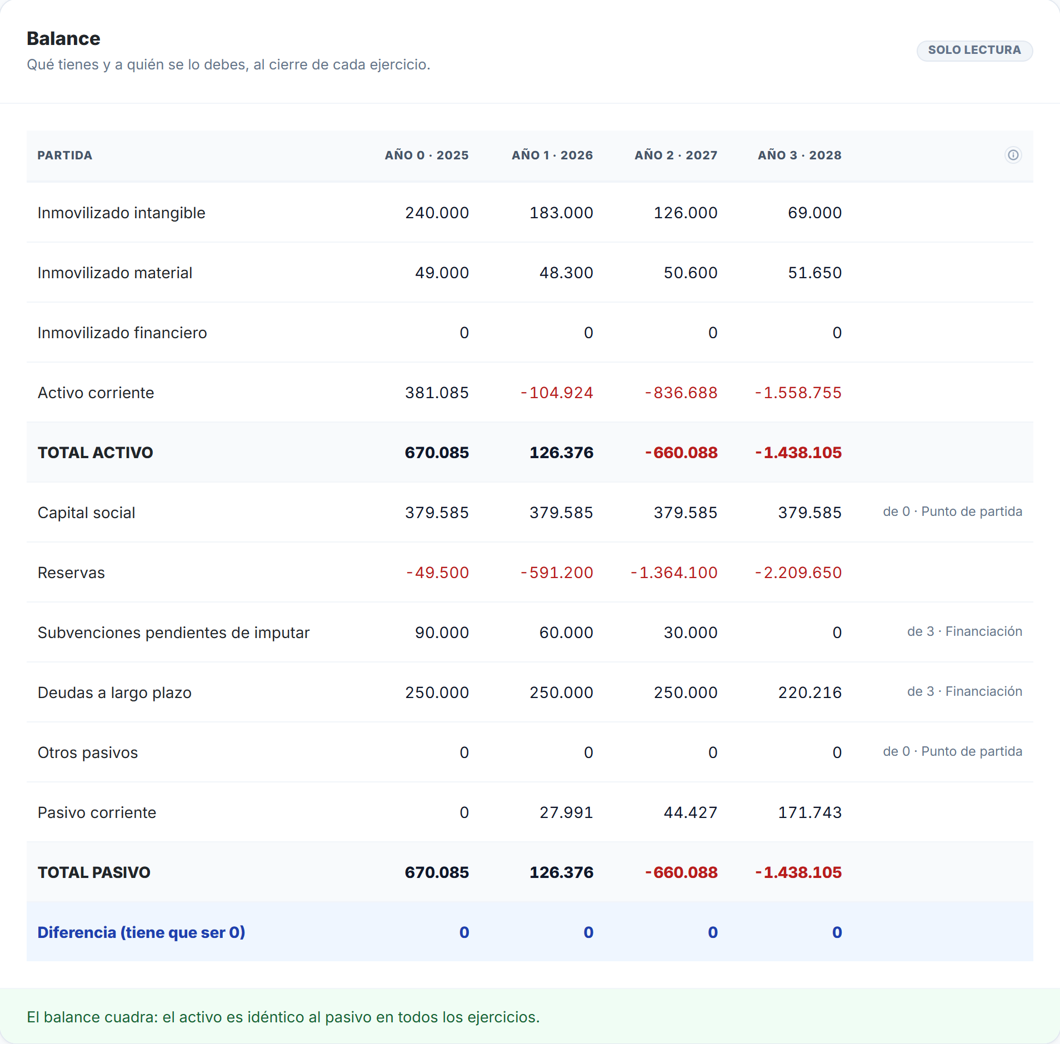
Task: Click the negative value -1.558.755
Action: 798,393
